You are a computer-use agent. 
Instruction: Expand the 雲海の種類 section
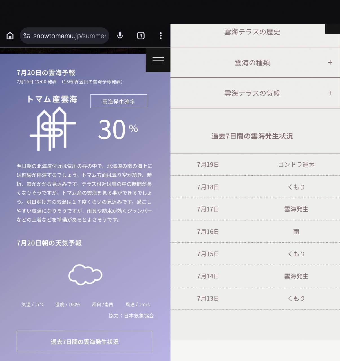point(255,63)
